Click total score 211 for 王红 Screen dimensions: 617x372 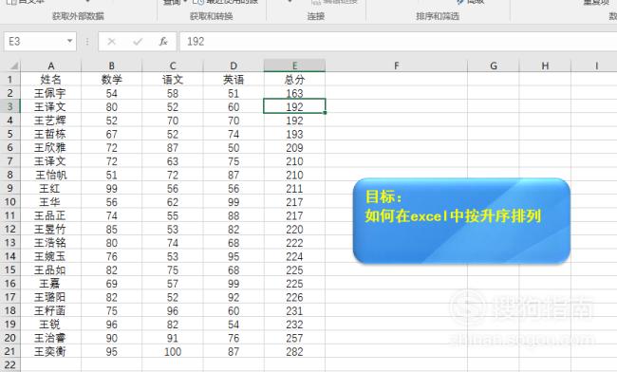pos(294,188)
